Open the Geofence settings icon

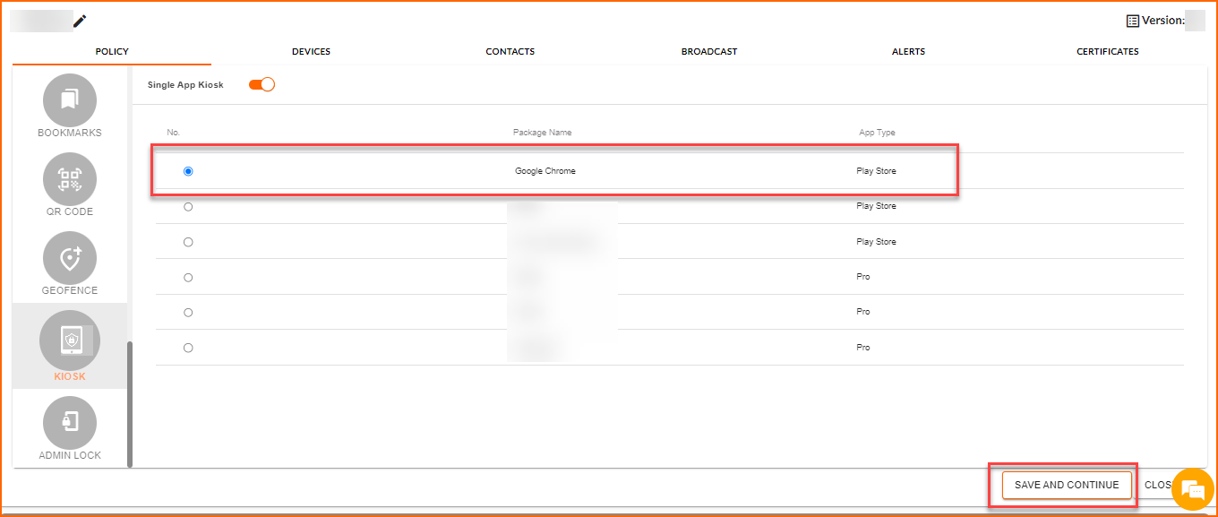(x=70, y=258)
